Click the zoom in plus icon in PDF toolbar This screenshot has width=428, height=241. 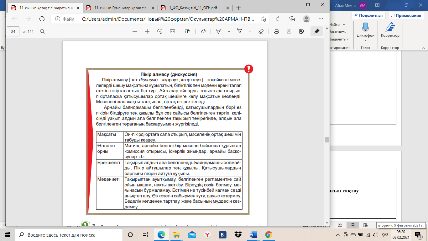coord(147,31)
